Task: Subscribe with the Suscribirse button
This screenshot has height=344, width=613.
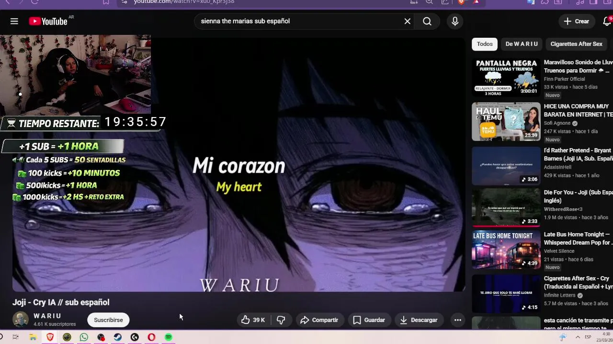Action: tap(108, 320)
